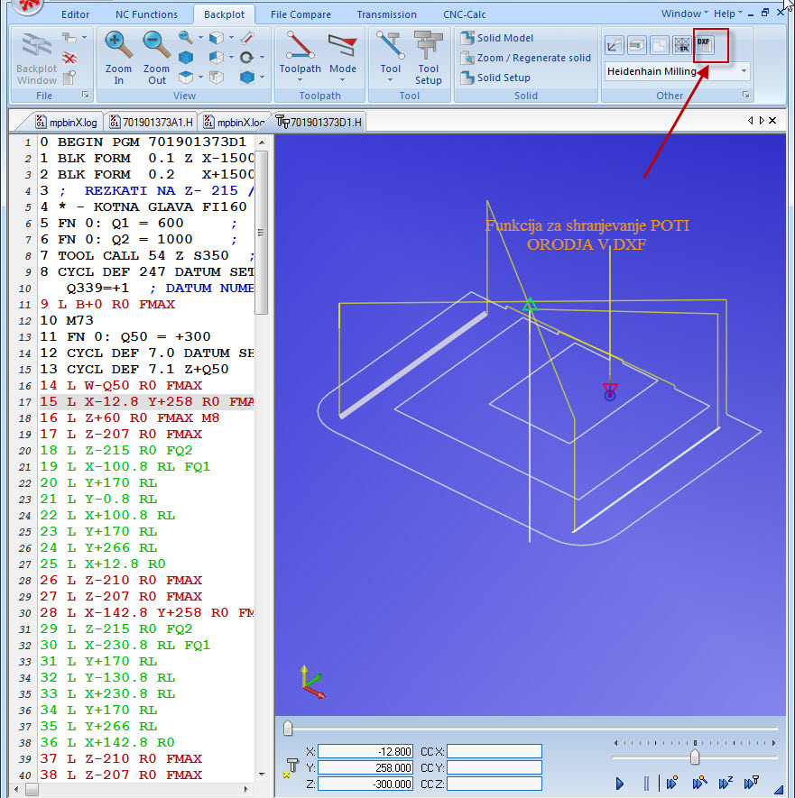The height and width of the screenshot is (798, 795).
Task: Click the Zoom Out magnifier
Action: 156,44
